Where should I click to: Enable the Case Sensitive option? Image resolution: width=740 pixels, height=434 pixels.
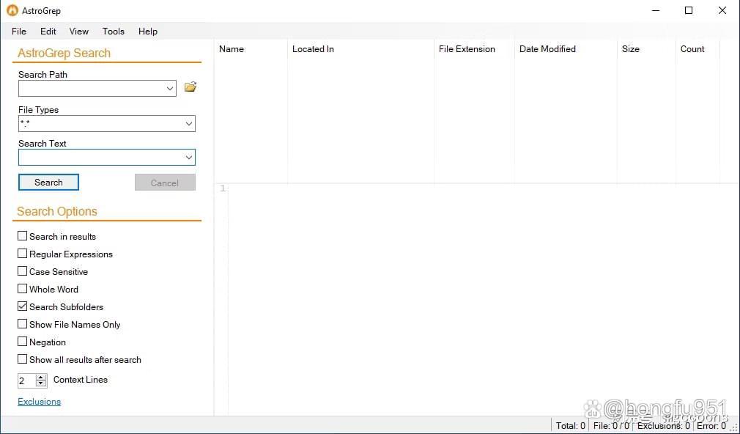(22, 271)
